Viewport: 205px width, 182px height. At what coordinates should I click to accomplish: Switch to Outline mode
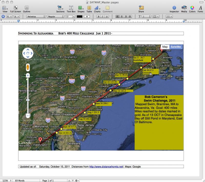pyautogui.click(x=27, y=9)
